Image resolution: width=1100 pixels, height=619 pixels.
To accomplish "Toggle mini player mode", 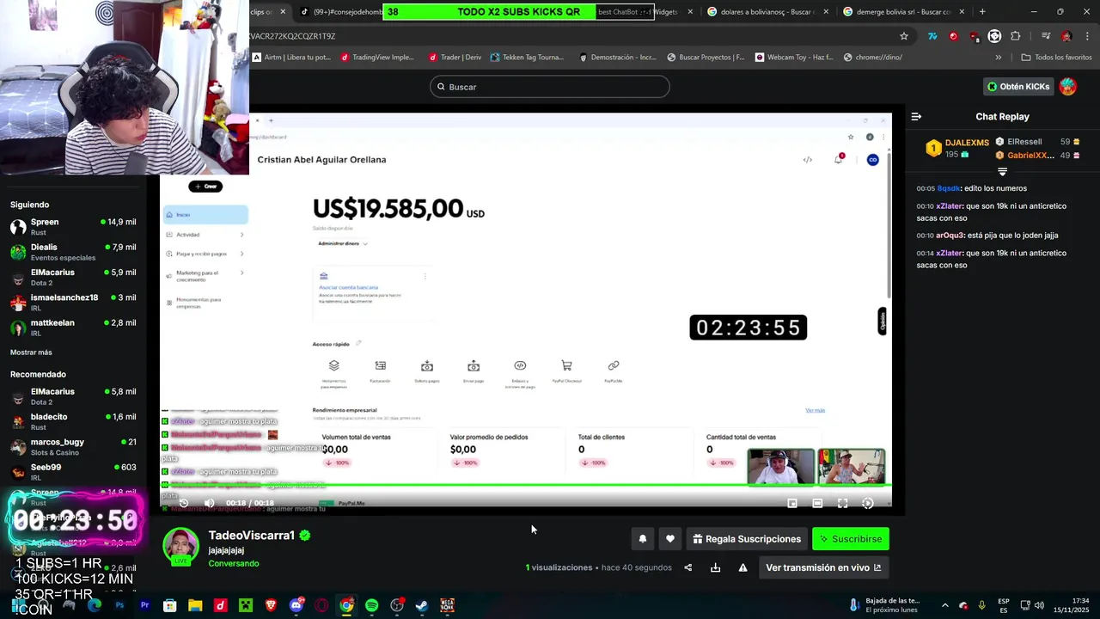I will (792, 503).
